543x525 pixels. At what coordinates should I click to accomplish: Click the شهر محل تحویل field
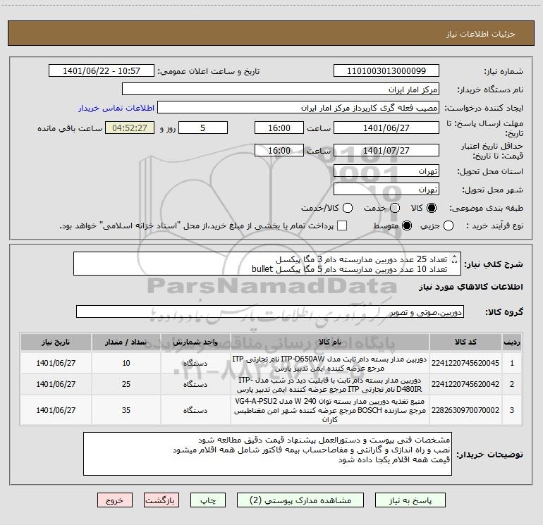(x=386, y=189)
